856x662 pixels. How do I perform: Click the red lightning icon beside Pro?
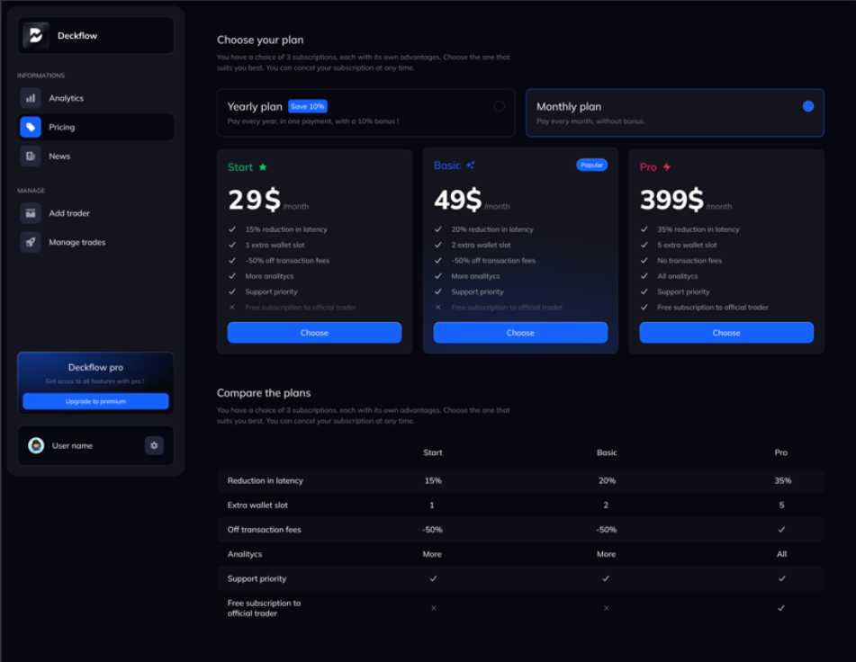[x=667, y=167]
